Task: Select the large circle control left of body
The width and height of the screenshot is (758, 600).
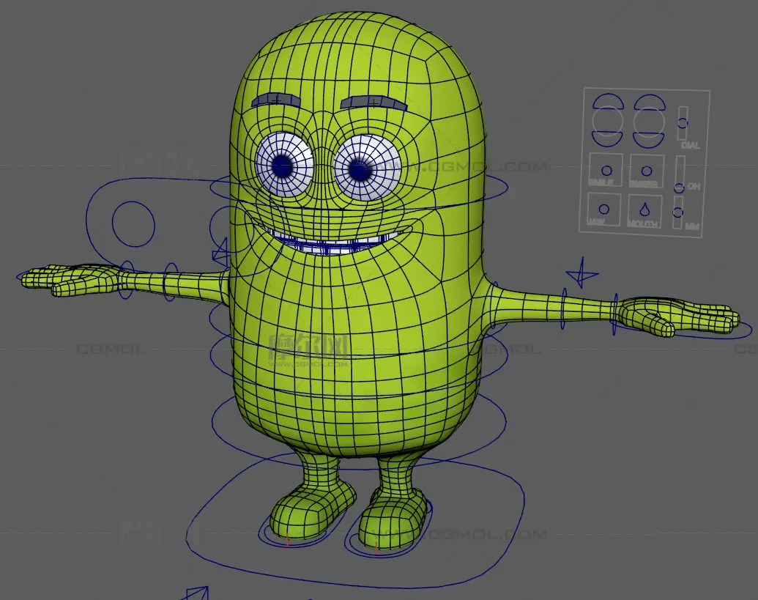Action: point(133,224)
